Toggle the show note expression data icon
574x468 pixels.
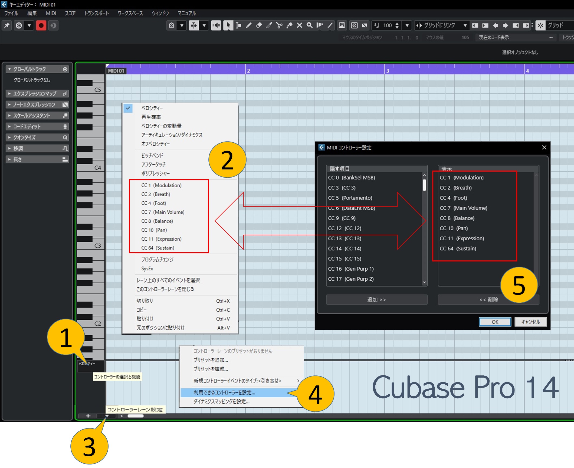365,25
